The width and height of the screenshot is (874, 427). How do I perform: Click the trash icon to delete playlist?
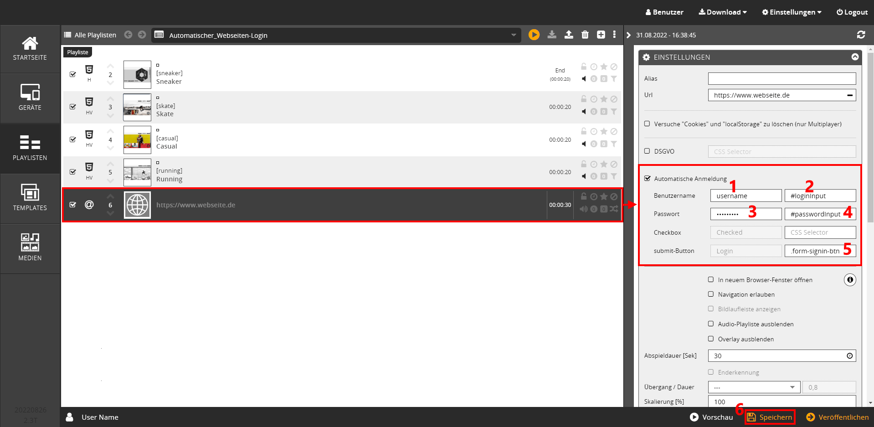click(x=585, y=35)
